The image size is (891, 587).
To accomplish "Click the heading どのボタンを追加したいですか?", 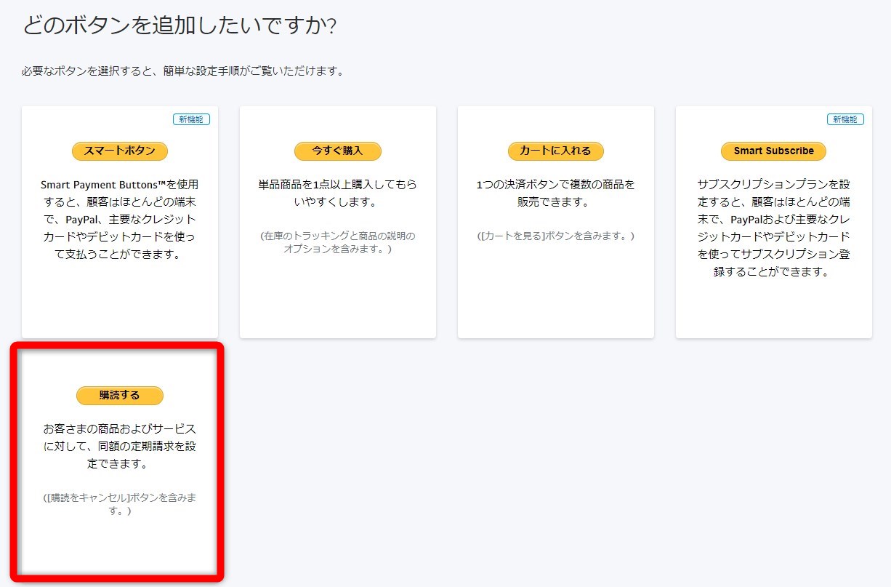I will click(x=180, y=23).
